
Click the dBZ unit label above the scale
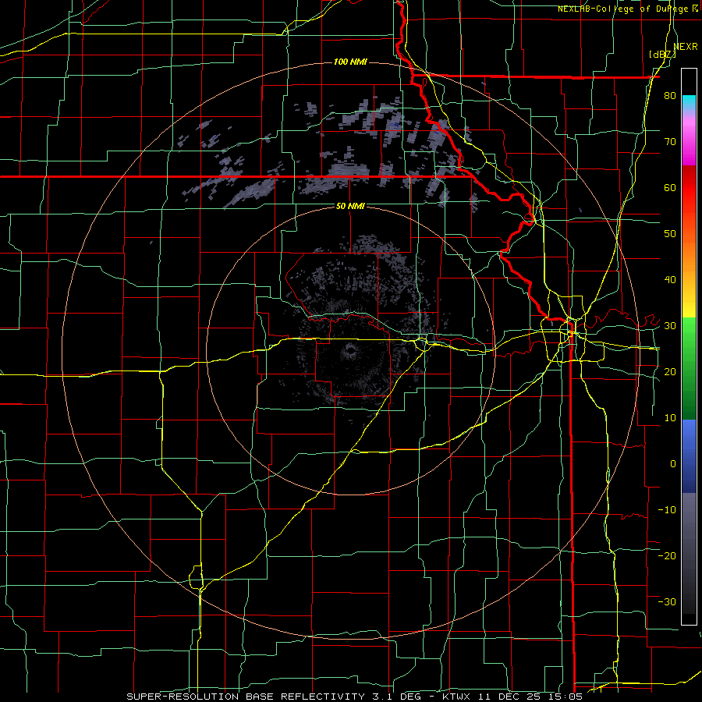click(x=662, y=54)
